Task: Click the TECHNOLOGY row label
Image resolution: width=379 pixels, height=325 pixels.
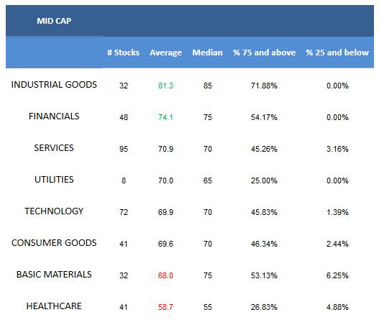Action: point(54,211)
